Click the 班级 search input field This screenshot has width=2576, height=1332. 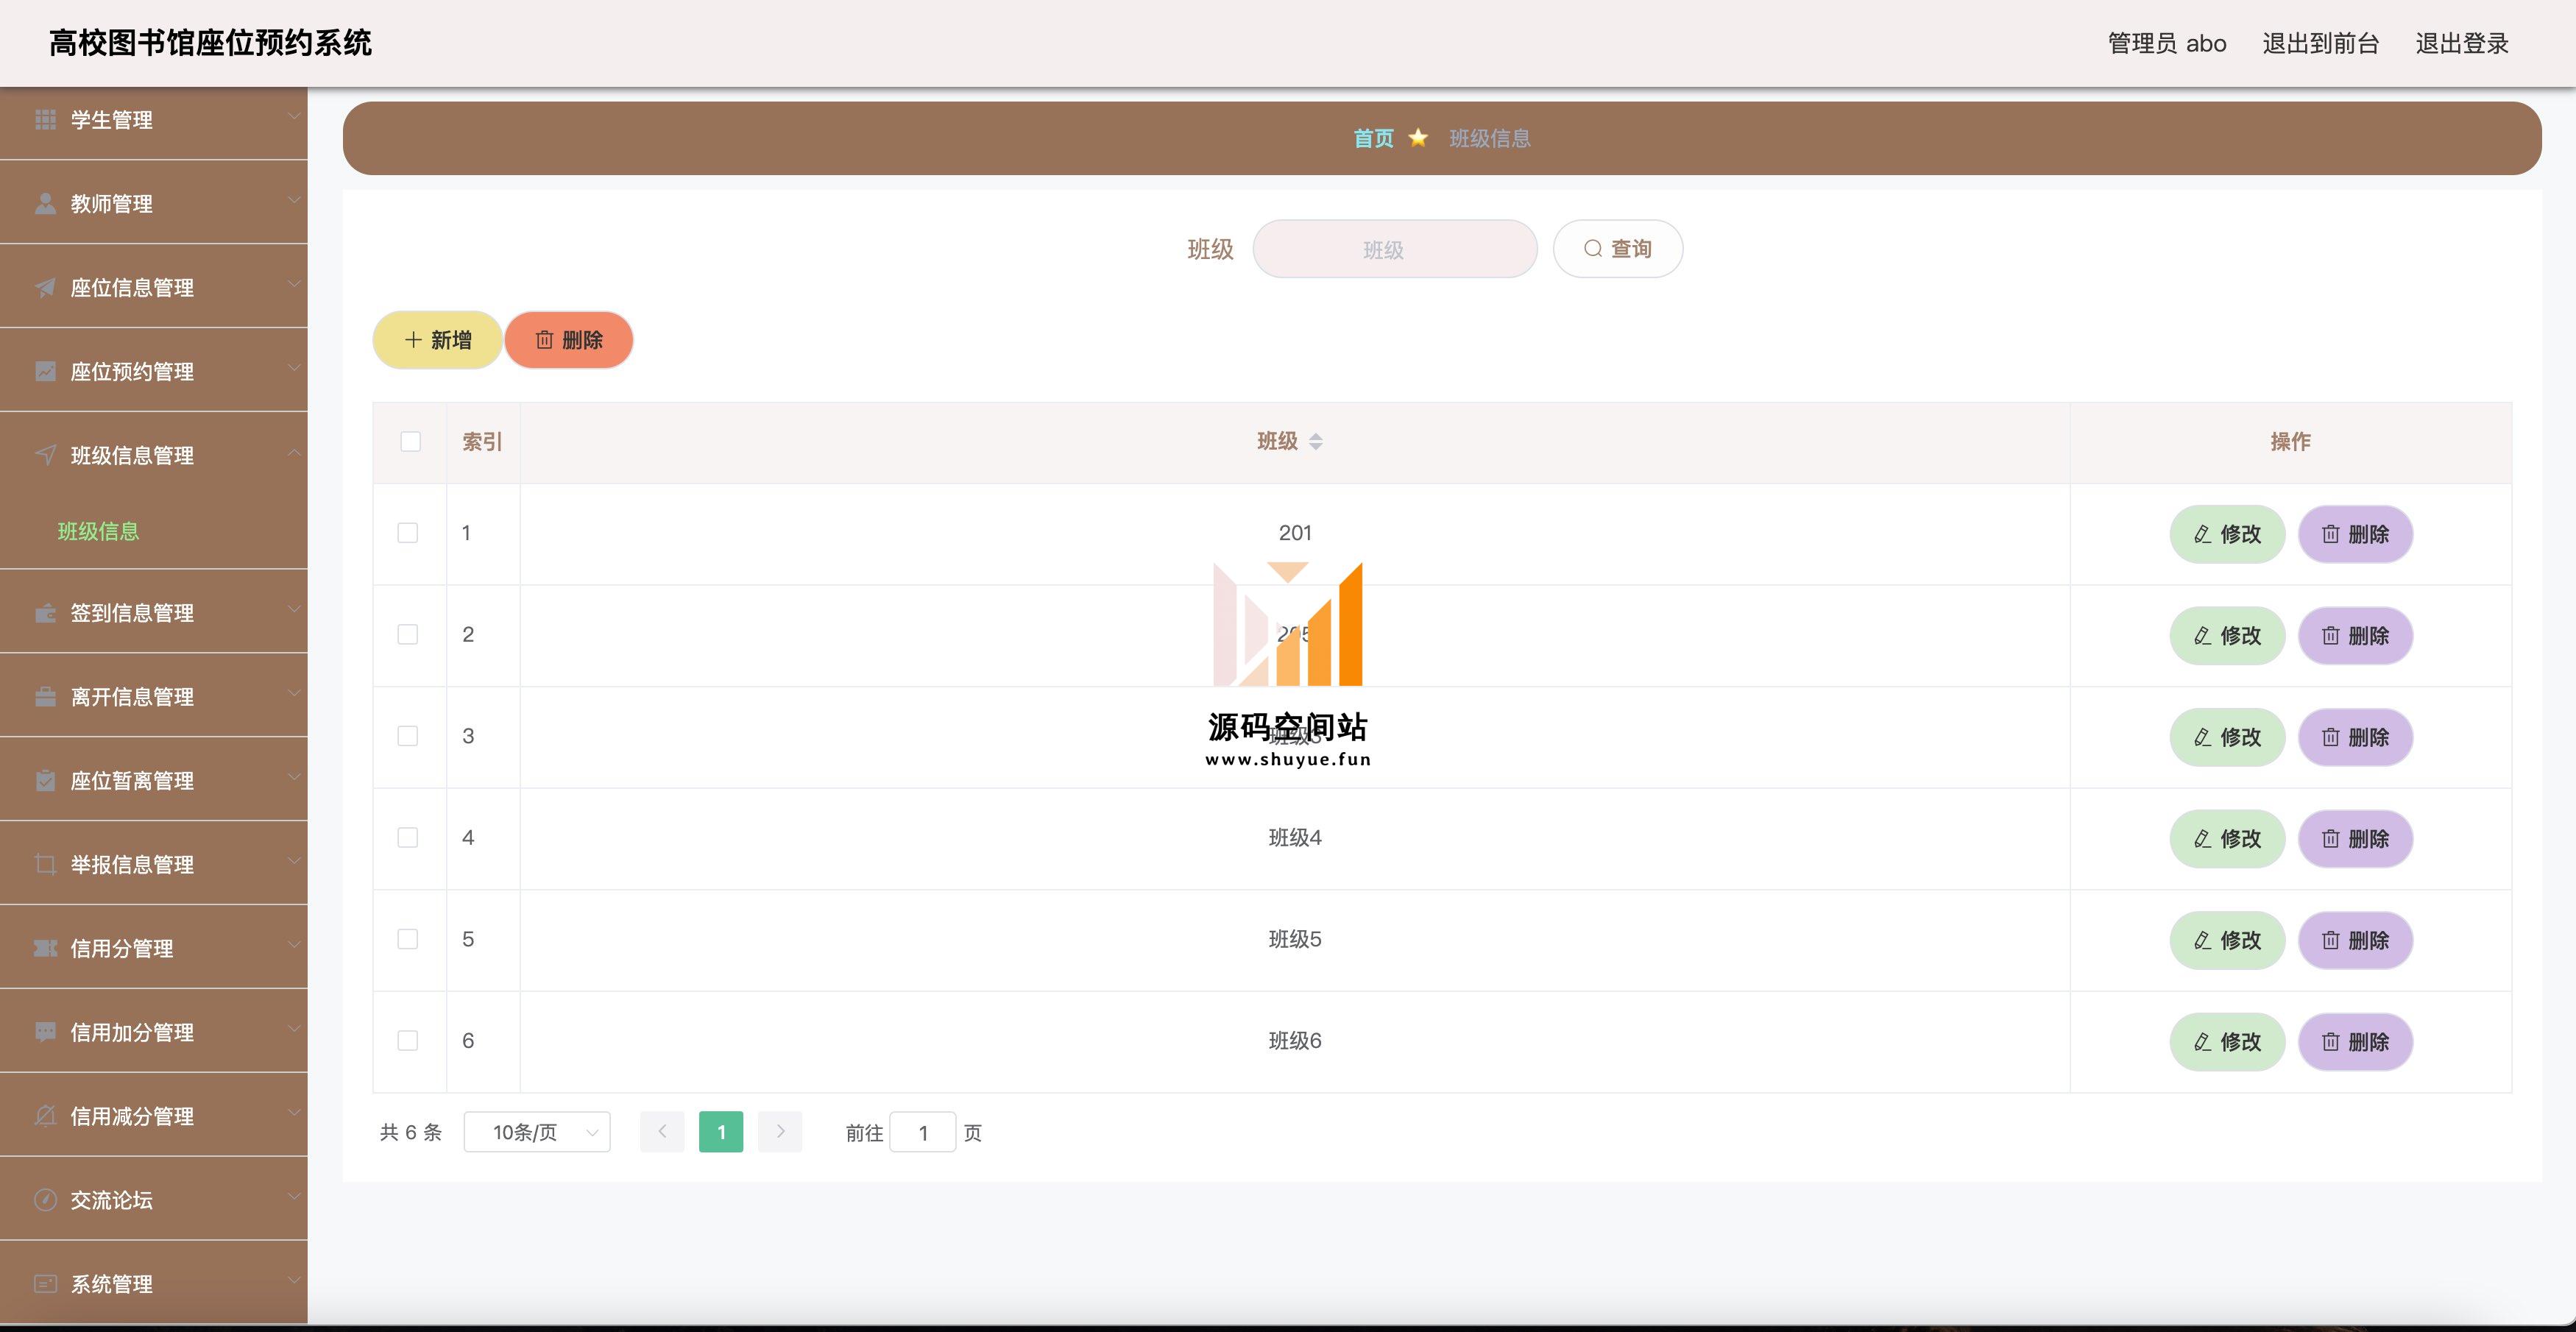point(1394,249)
